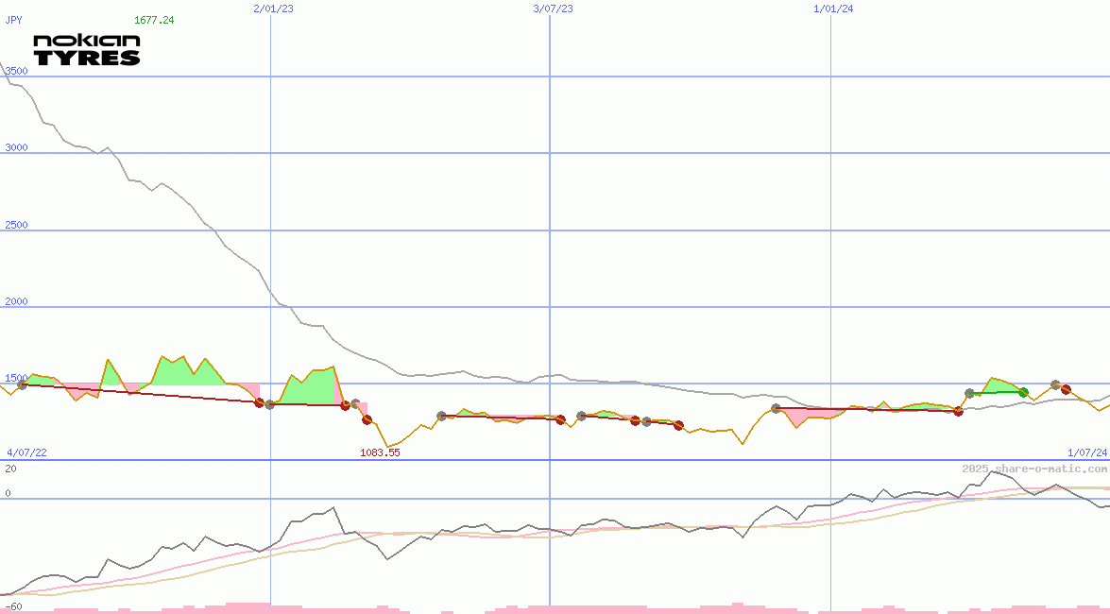Click the 2/01/23 date label
The width and height of the screenshot is (1110, 614).
(273, 9)
